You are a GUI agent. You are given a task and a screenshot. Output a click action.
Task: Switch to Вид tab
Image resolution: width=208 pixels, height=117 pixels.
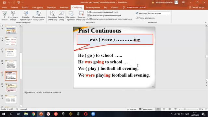click(106, 7)
